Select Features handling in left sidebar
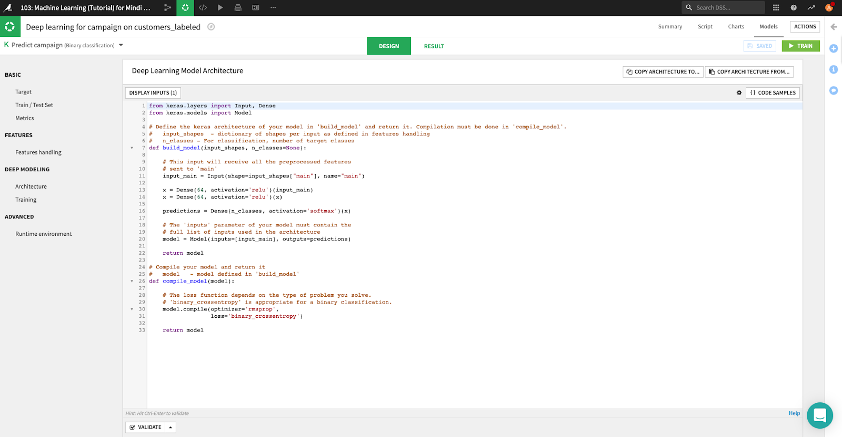 [x=38, y=152]
